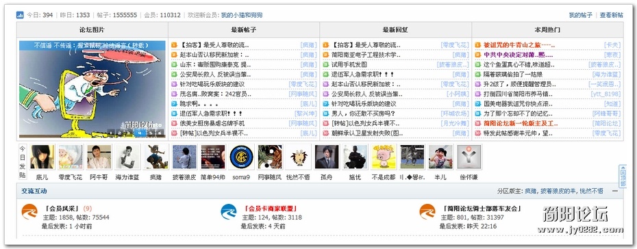
Task: Click the avatar of 徐怀谦
Action: click(x=469, y=157)
